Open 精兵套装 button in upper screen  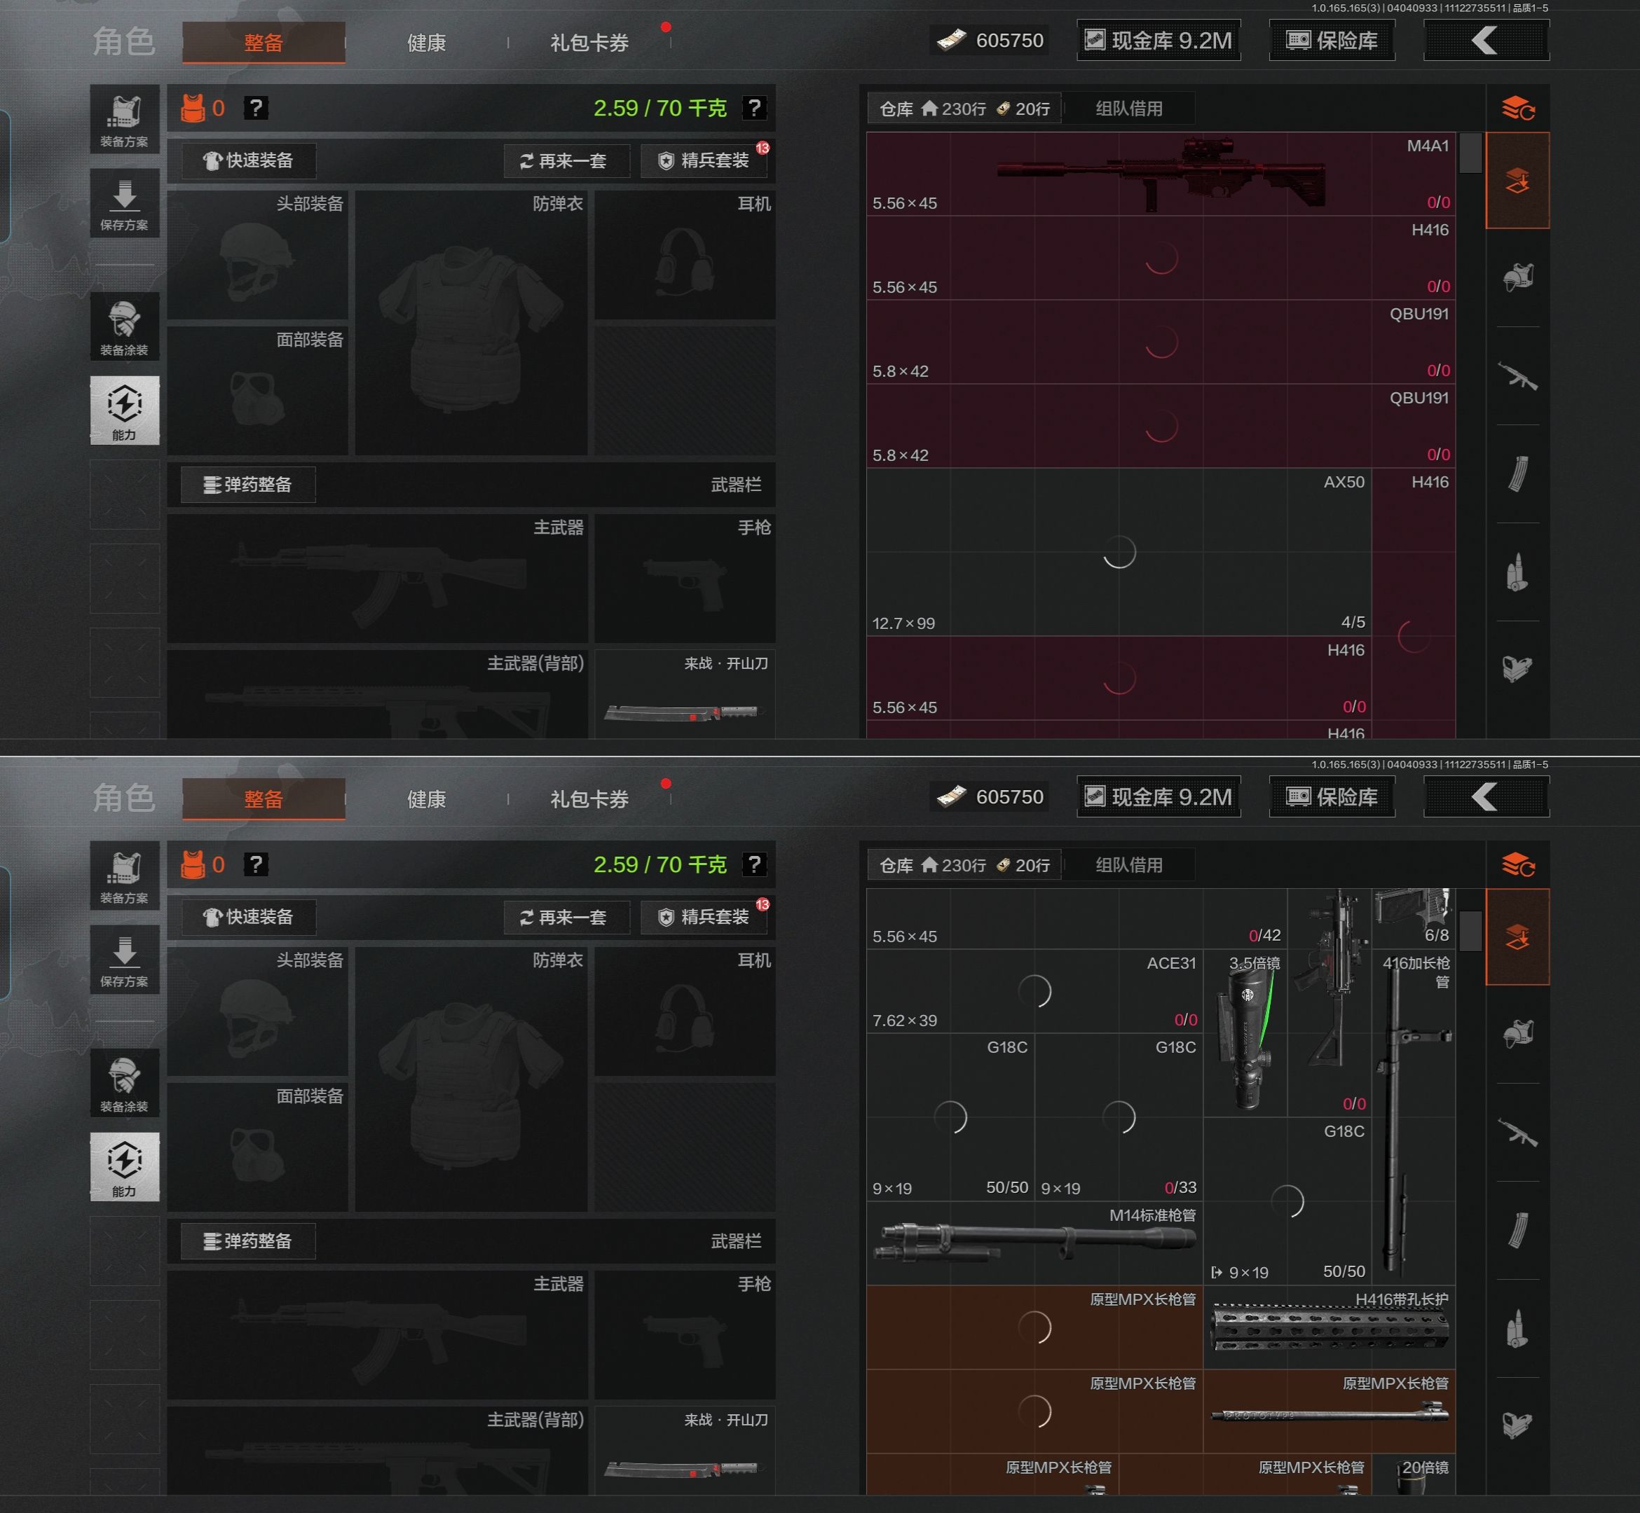click(x=704, y=160)
